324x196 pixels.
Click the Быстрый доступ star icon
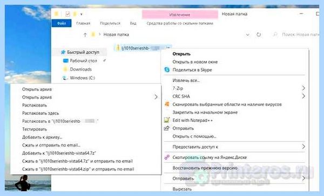point(63,52)
